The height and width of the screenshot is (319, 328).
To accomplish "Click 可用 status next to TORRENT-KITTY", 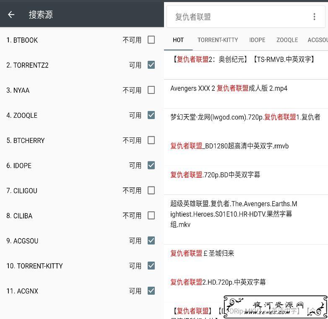I will coord(135,266).
